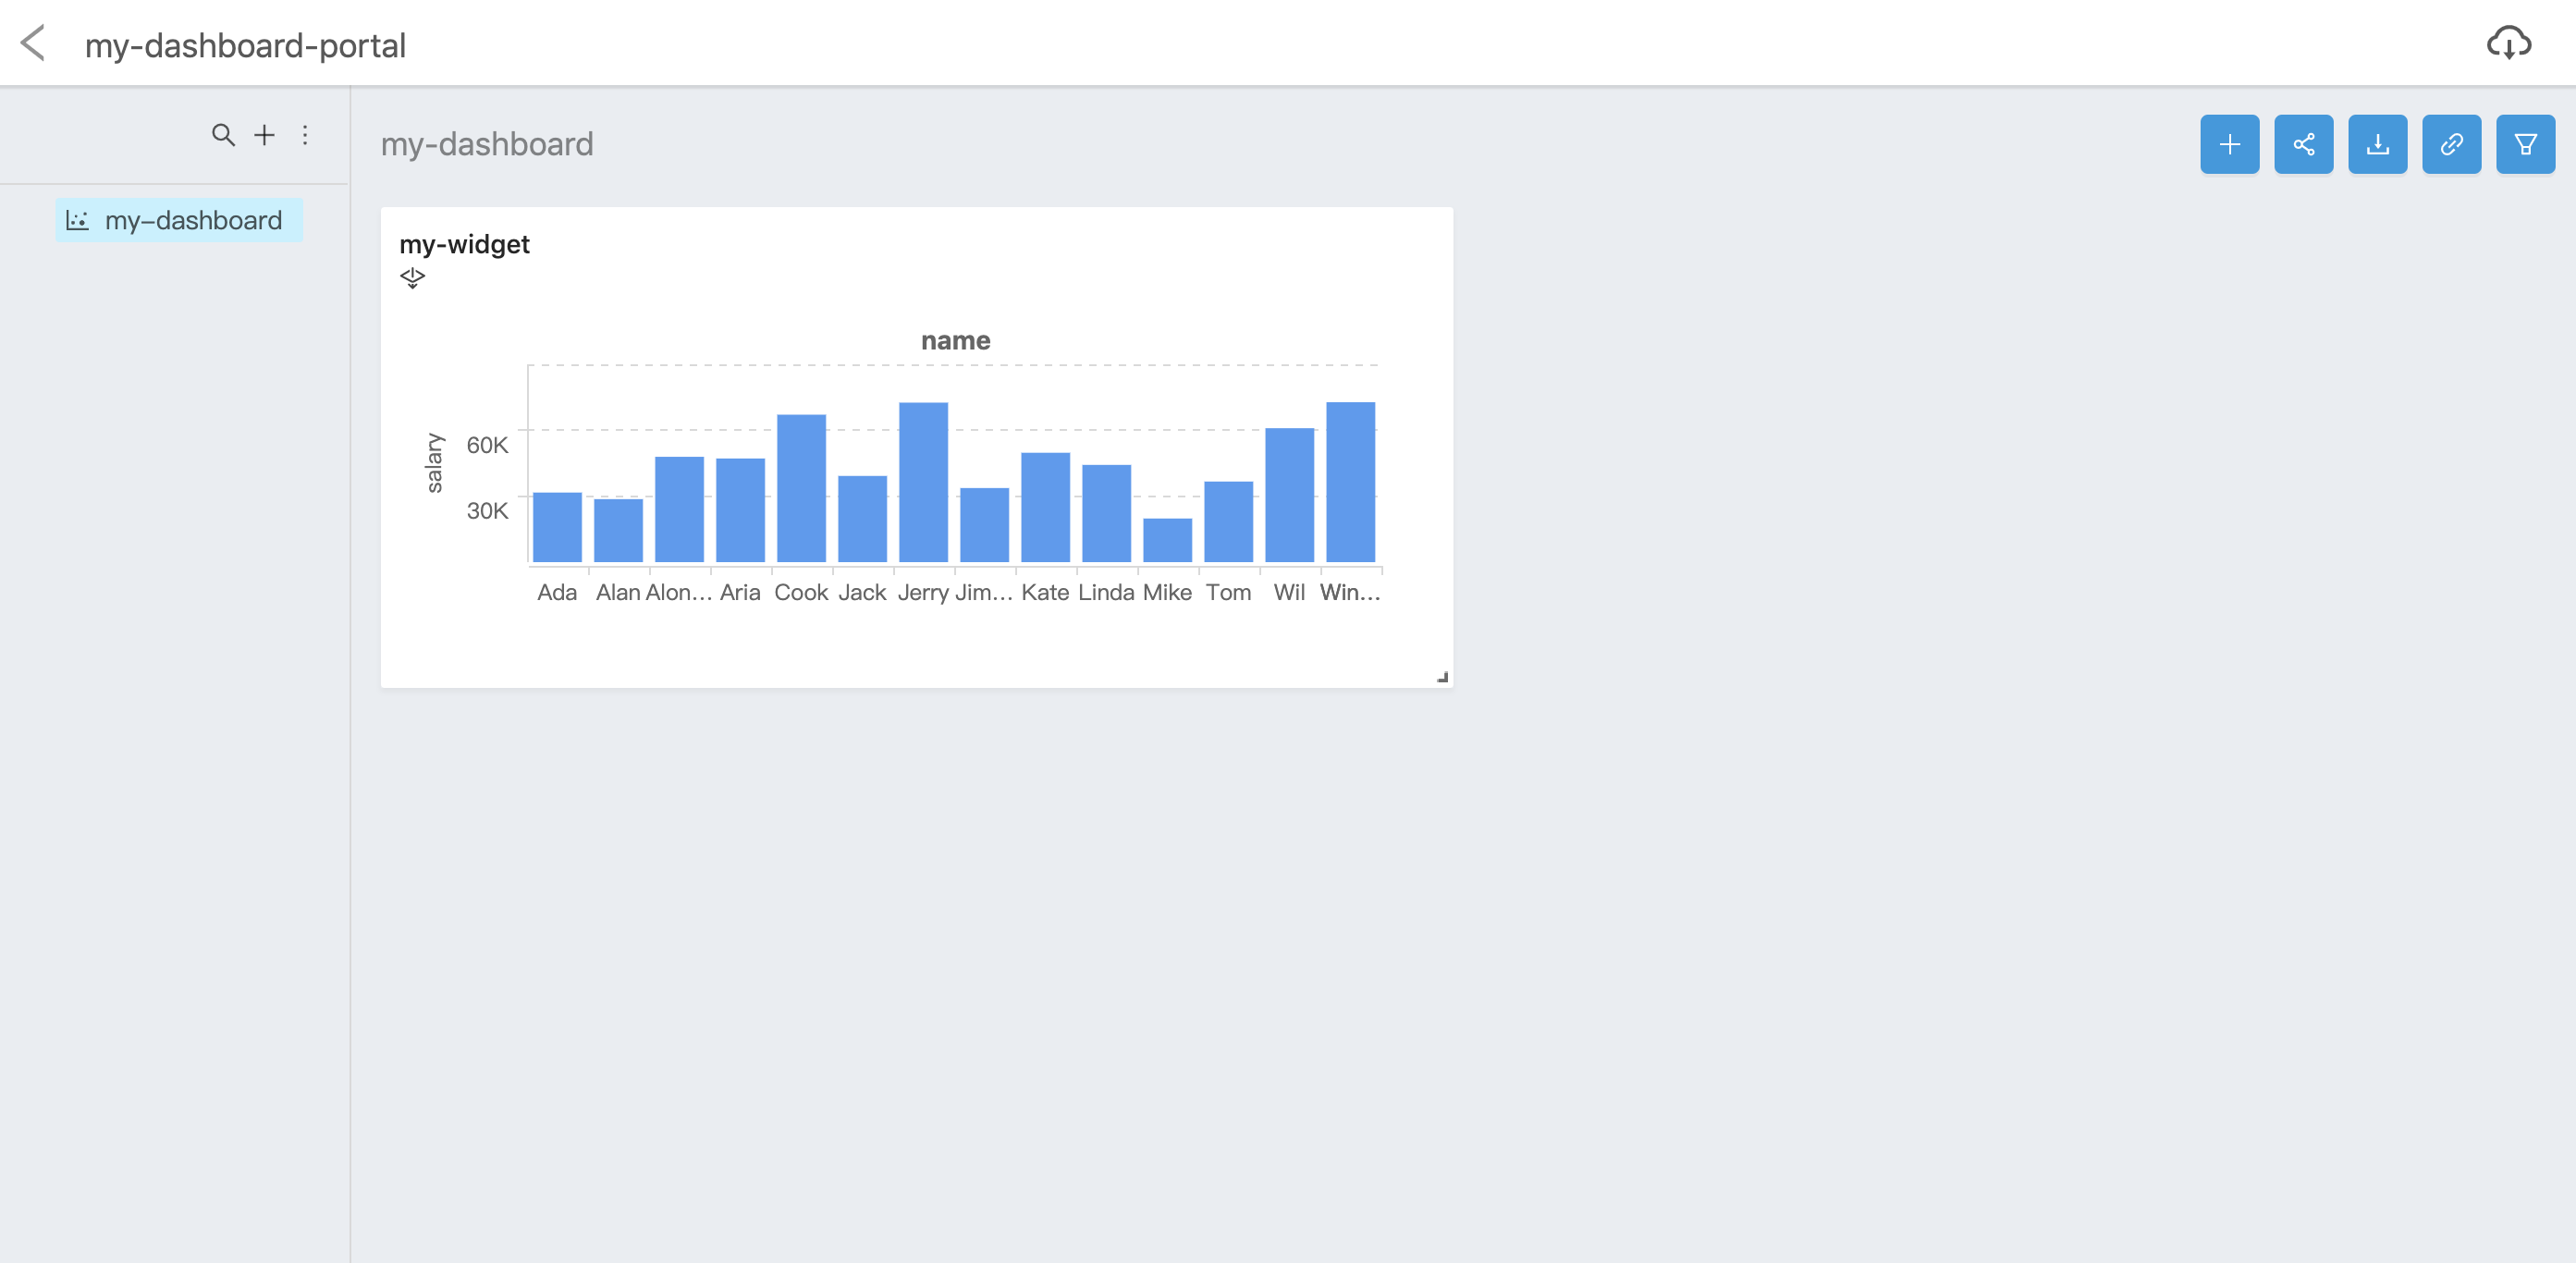2576x1263 pixels.
Task: Click the back arrow beside my-dashboard-portal
Action: click(33, 44)
